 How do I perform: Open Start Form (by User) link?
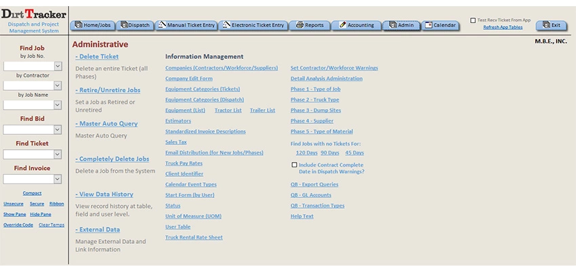(190, 195)
